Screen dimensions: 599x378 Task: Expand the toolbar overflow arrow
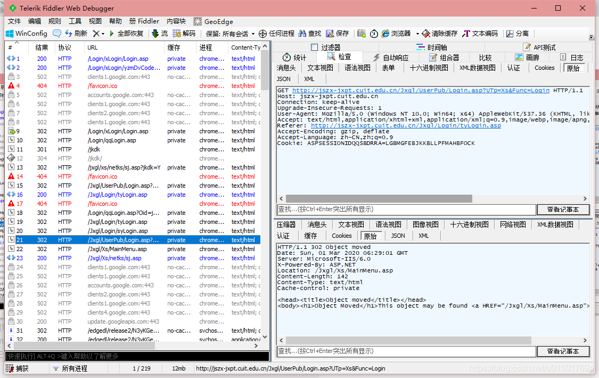(591, 37)
